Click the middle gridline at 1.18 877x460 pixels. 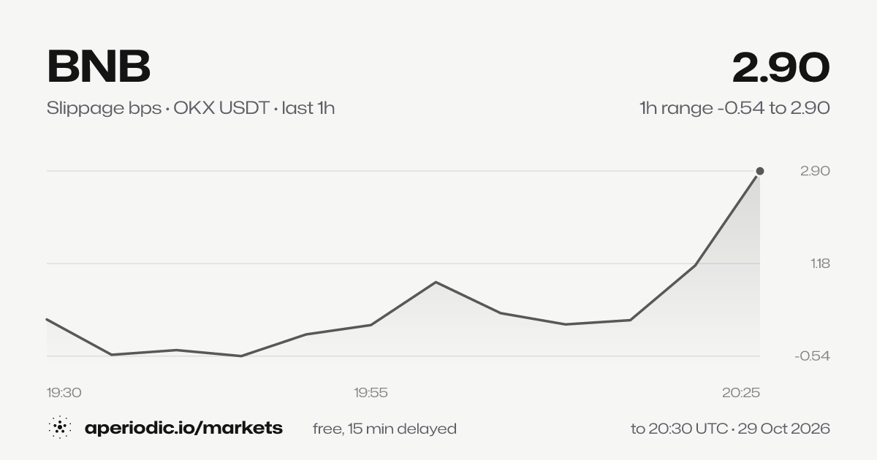(403, 264)
